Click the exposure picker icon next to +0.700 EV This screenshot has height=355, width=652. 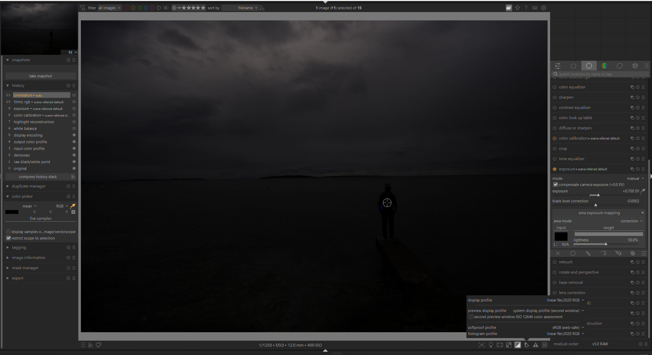pos(643,191)
